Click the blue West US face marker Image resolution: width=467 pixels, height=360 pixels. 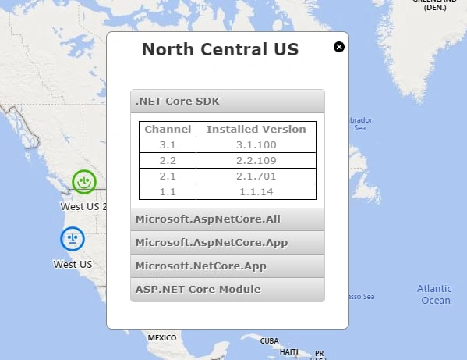point(73,239)
